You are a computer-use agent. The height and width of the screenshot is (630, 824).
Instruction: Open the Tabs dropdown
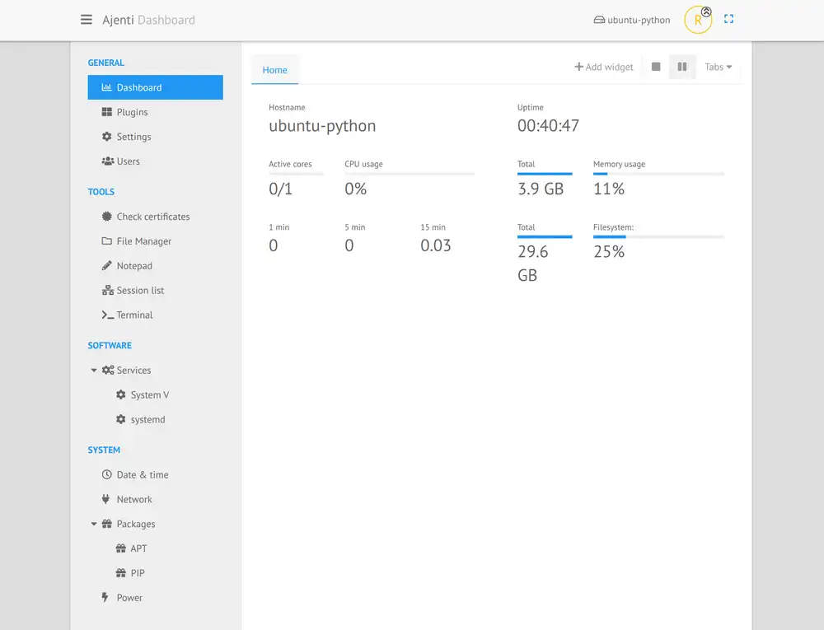pyautogui.click(x=718, y=67)
